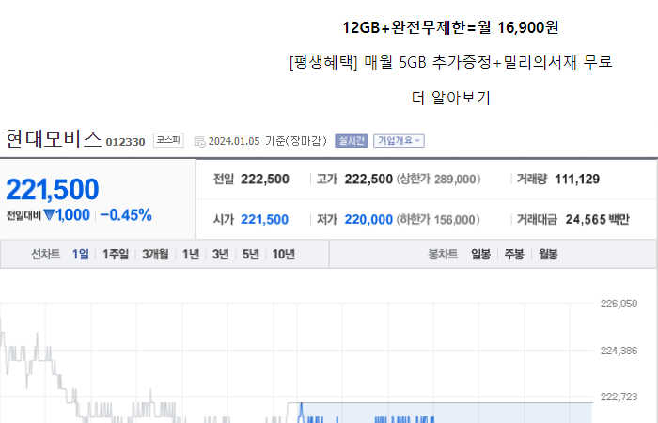The image size is (658, 423).
Task: Click the 하한가 156,000 text
Action: coord(438,219)
